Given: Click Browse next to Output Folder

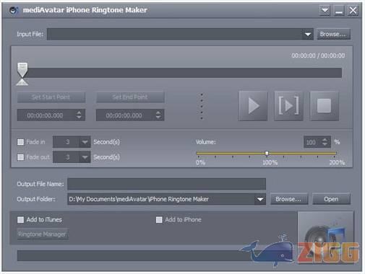Looking at the screenshot, I should point(289,199).
